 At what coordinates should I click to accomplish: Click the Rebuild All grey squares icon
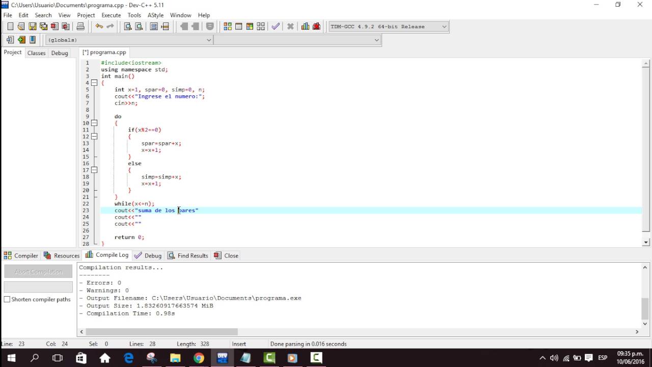pos(261,27)
